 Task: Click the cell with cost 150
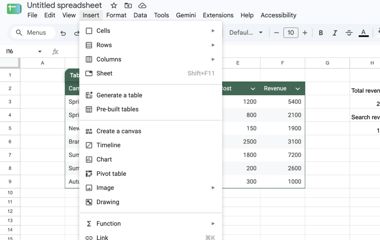(x=241, y=128)
